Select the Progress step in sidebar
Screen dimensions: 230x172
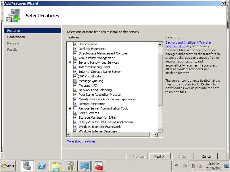coord(13,43)
